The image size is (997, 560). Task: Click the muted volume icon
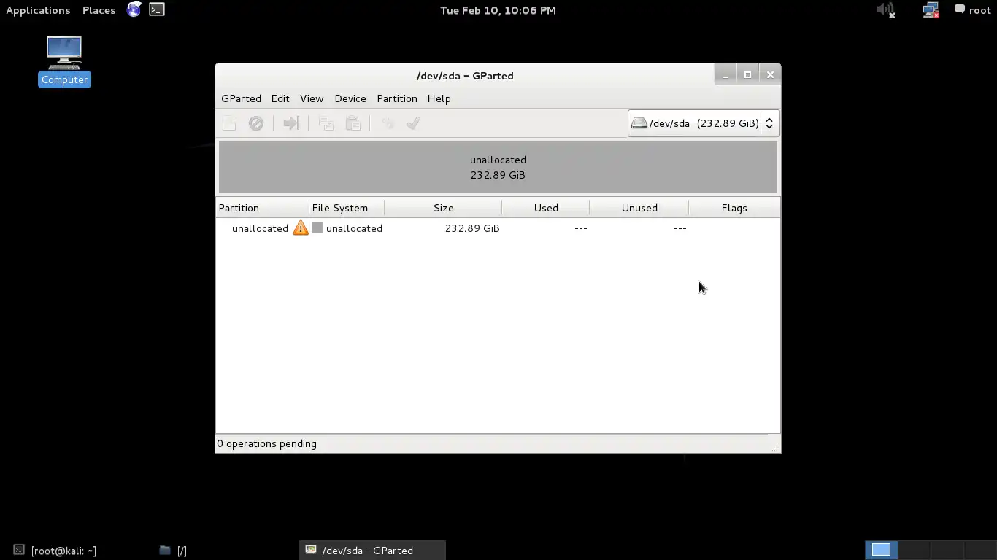click(885, 10)
